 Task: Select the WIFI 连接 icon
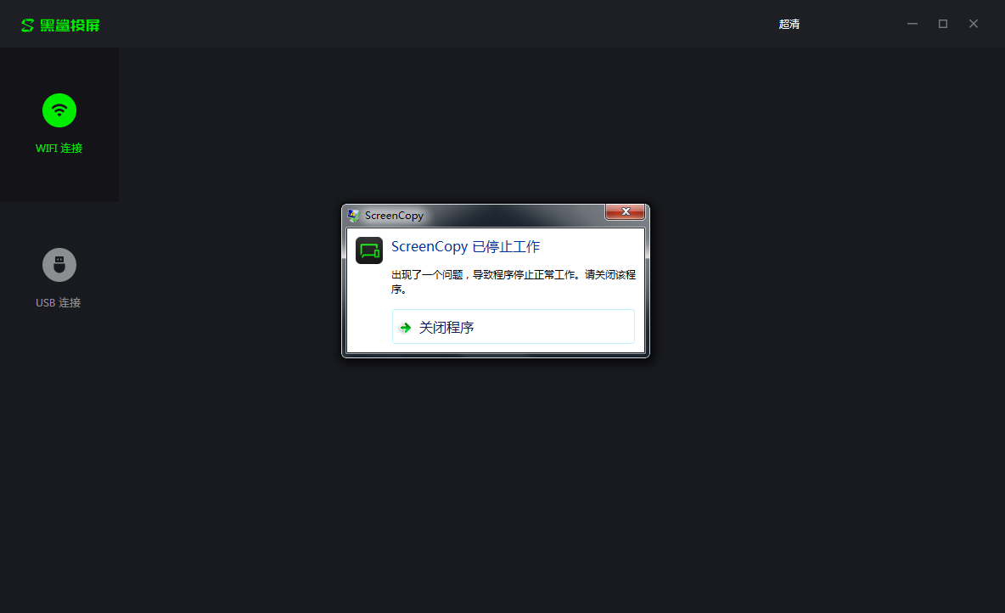click(x=59, y=110)
